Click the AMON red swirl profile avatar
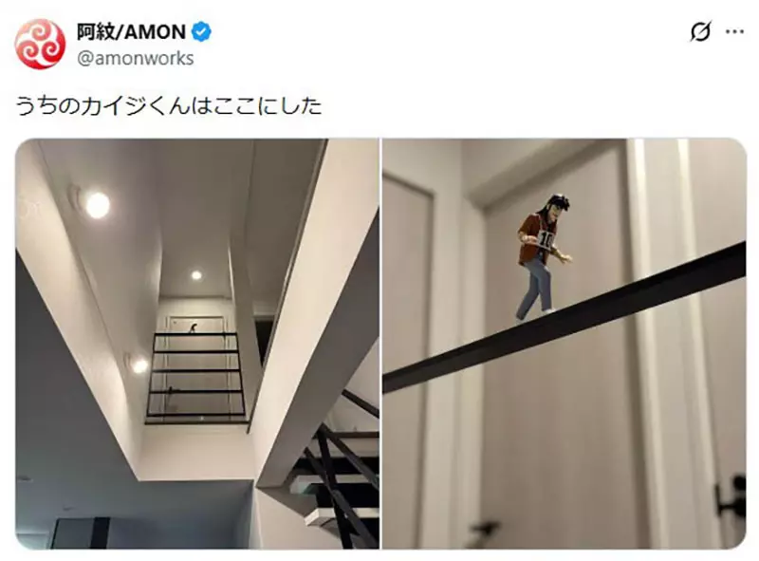 pyautogui.click(x=40, y=44)
